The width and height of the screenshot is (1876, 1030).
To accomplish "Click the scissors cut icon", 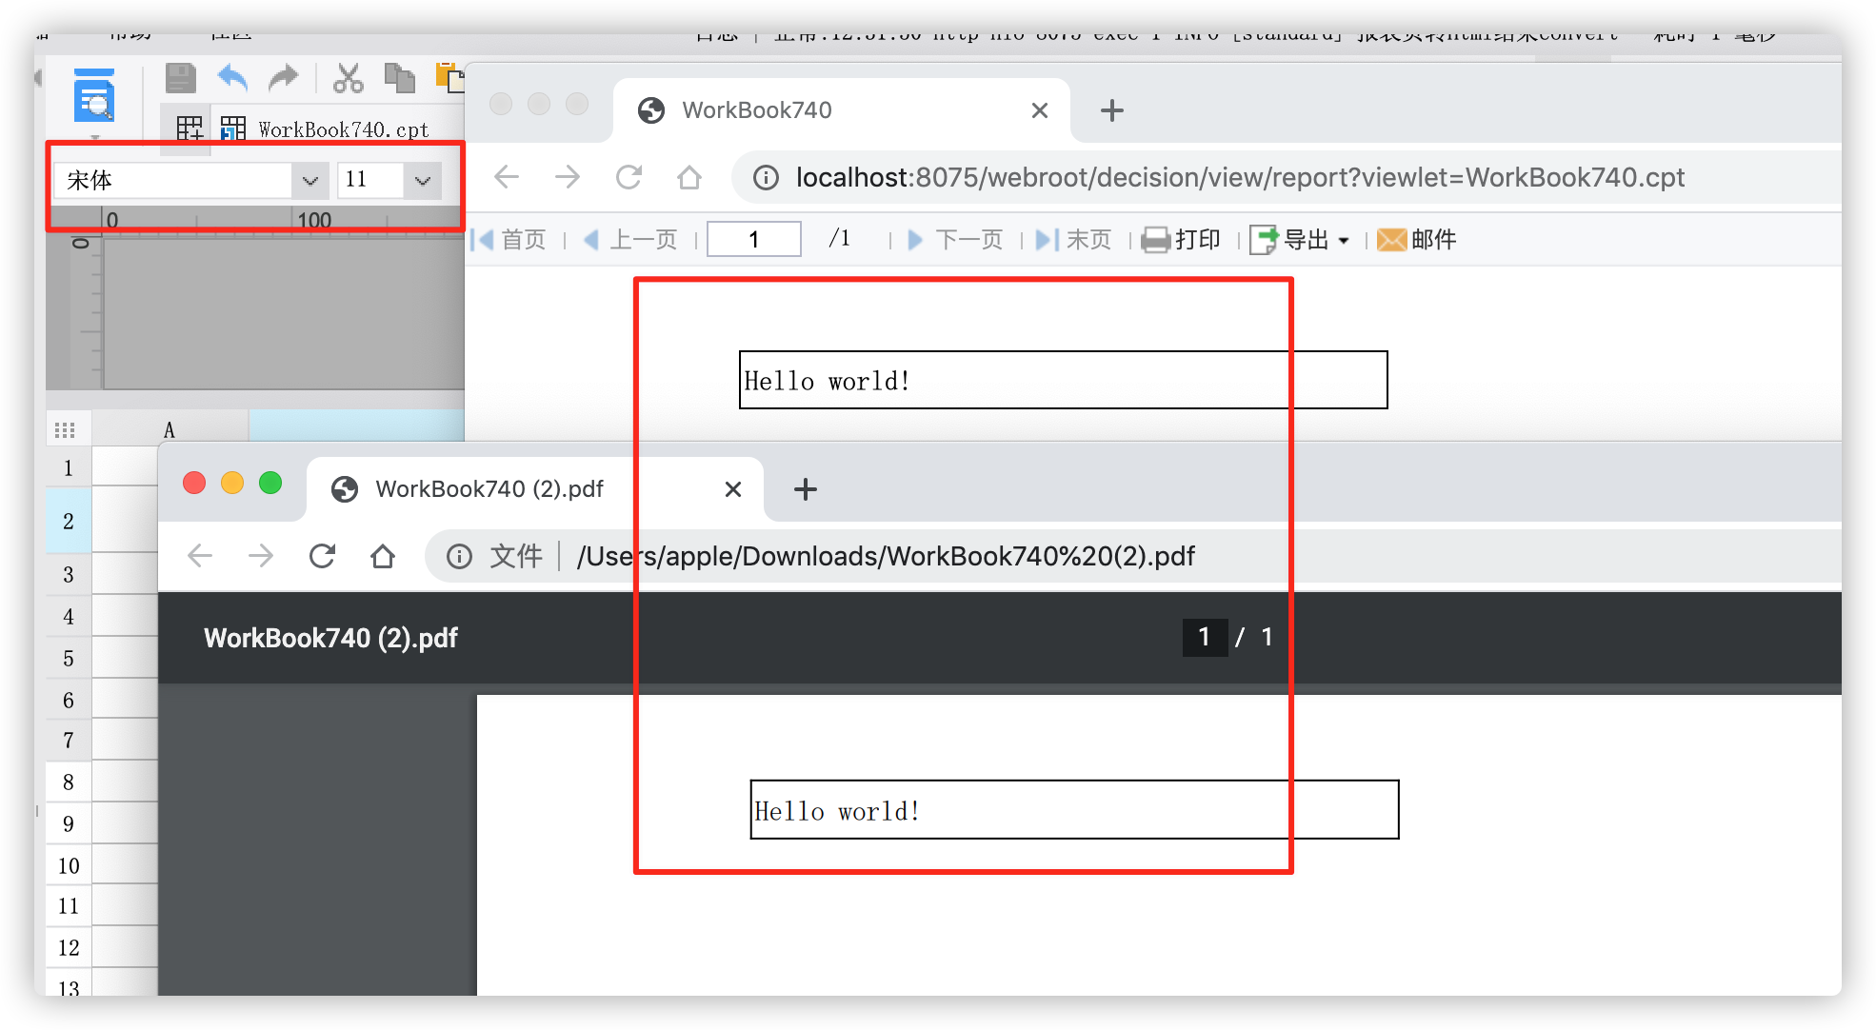I will (x=348, y=78).
